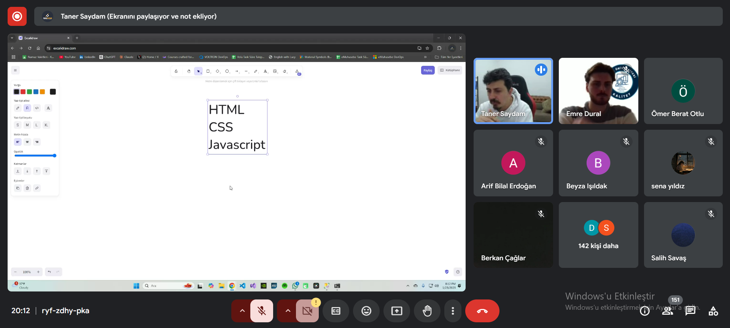
Task: Click the '142 kişi daha' participants tile
Action: [x=598, y=235]
